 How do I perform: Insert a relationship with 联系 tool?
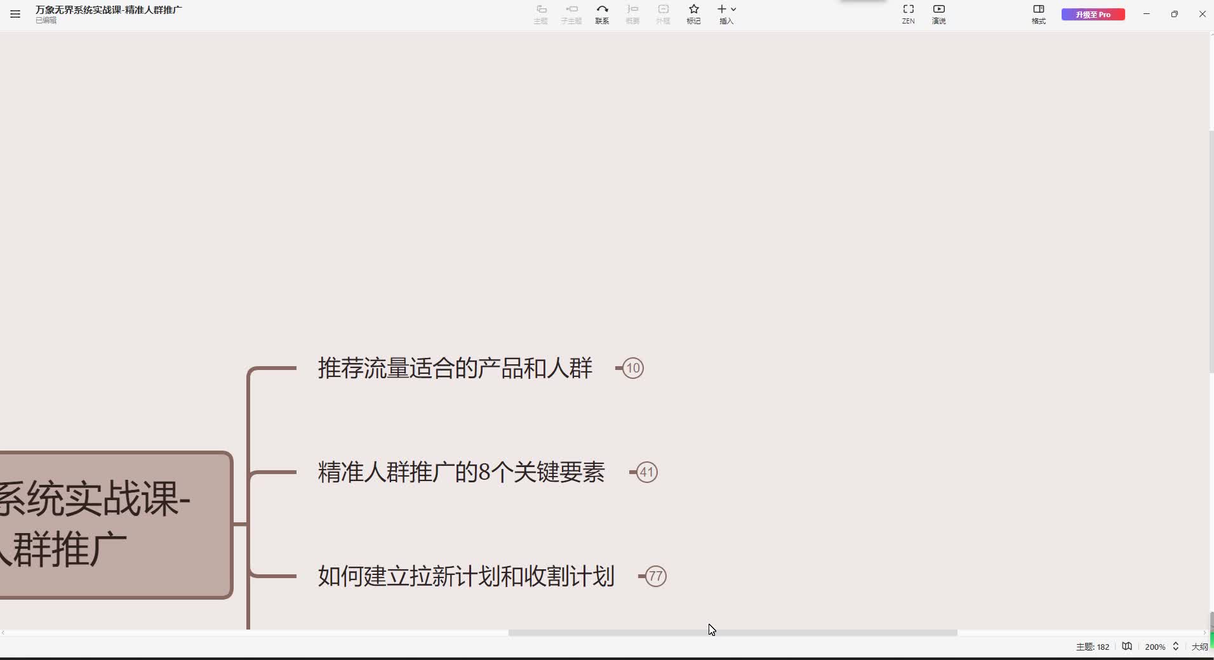click(602, 14)
